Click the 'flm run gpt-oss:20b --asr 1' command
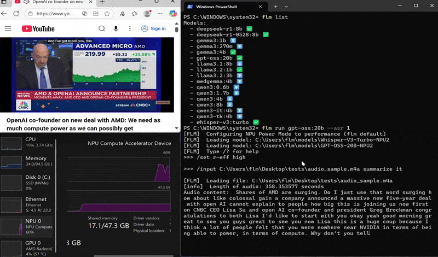Image resolution: width=438 pixels, height=257 pixels. click(306, 128)
